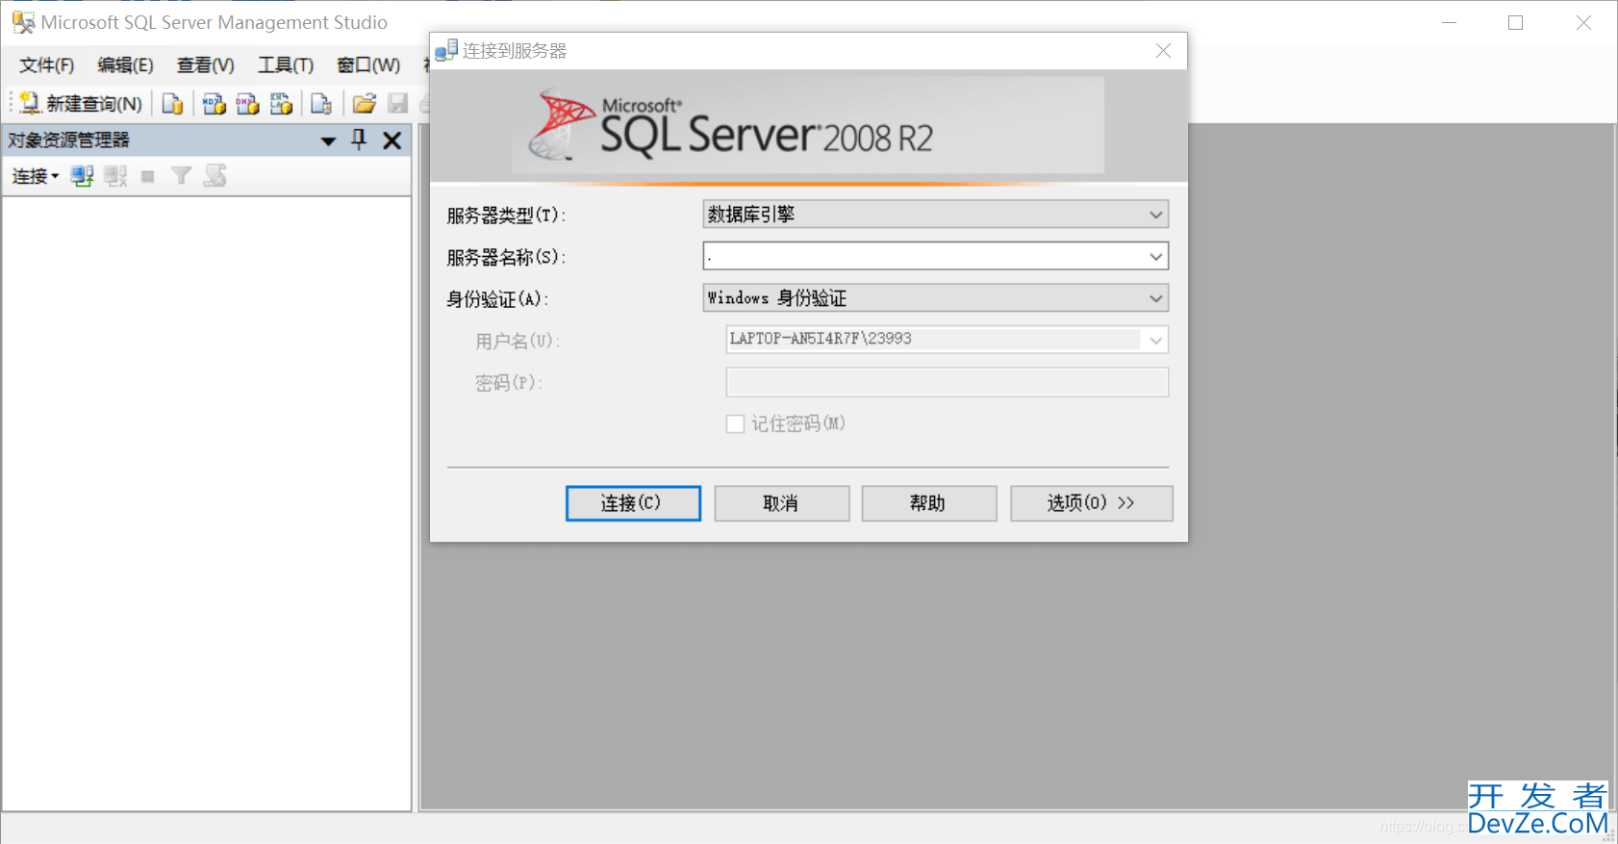Click the Connect Object Explorer icon
The height and width of the screenshot is (844, 1618).
[x=82, y=176]
